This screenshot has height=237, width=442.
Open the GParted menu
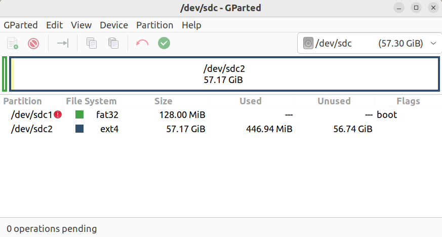[x=21, y=25]
